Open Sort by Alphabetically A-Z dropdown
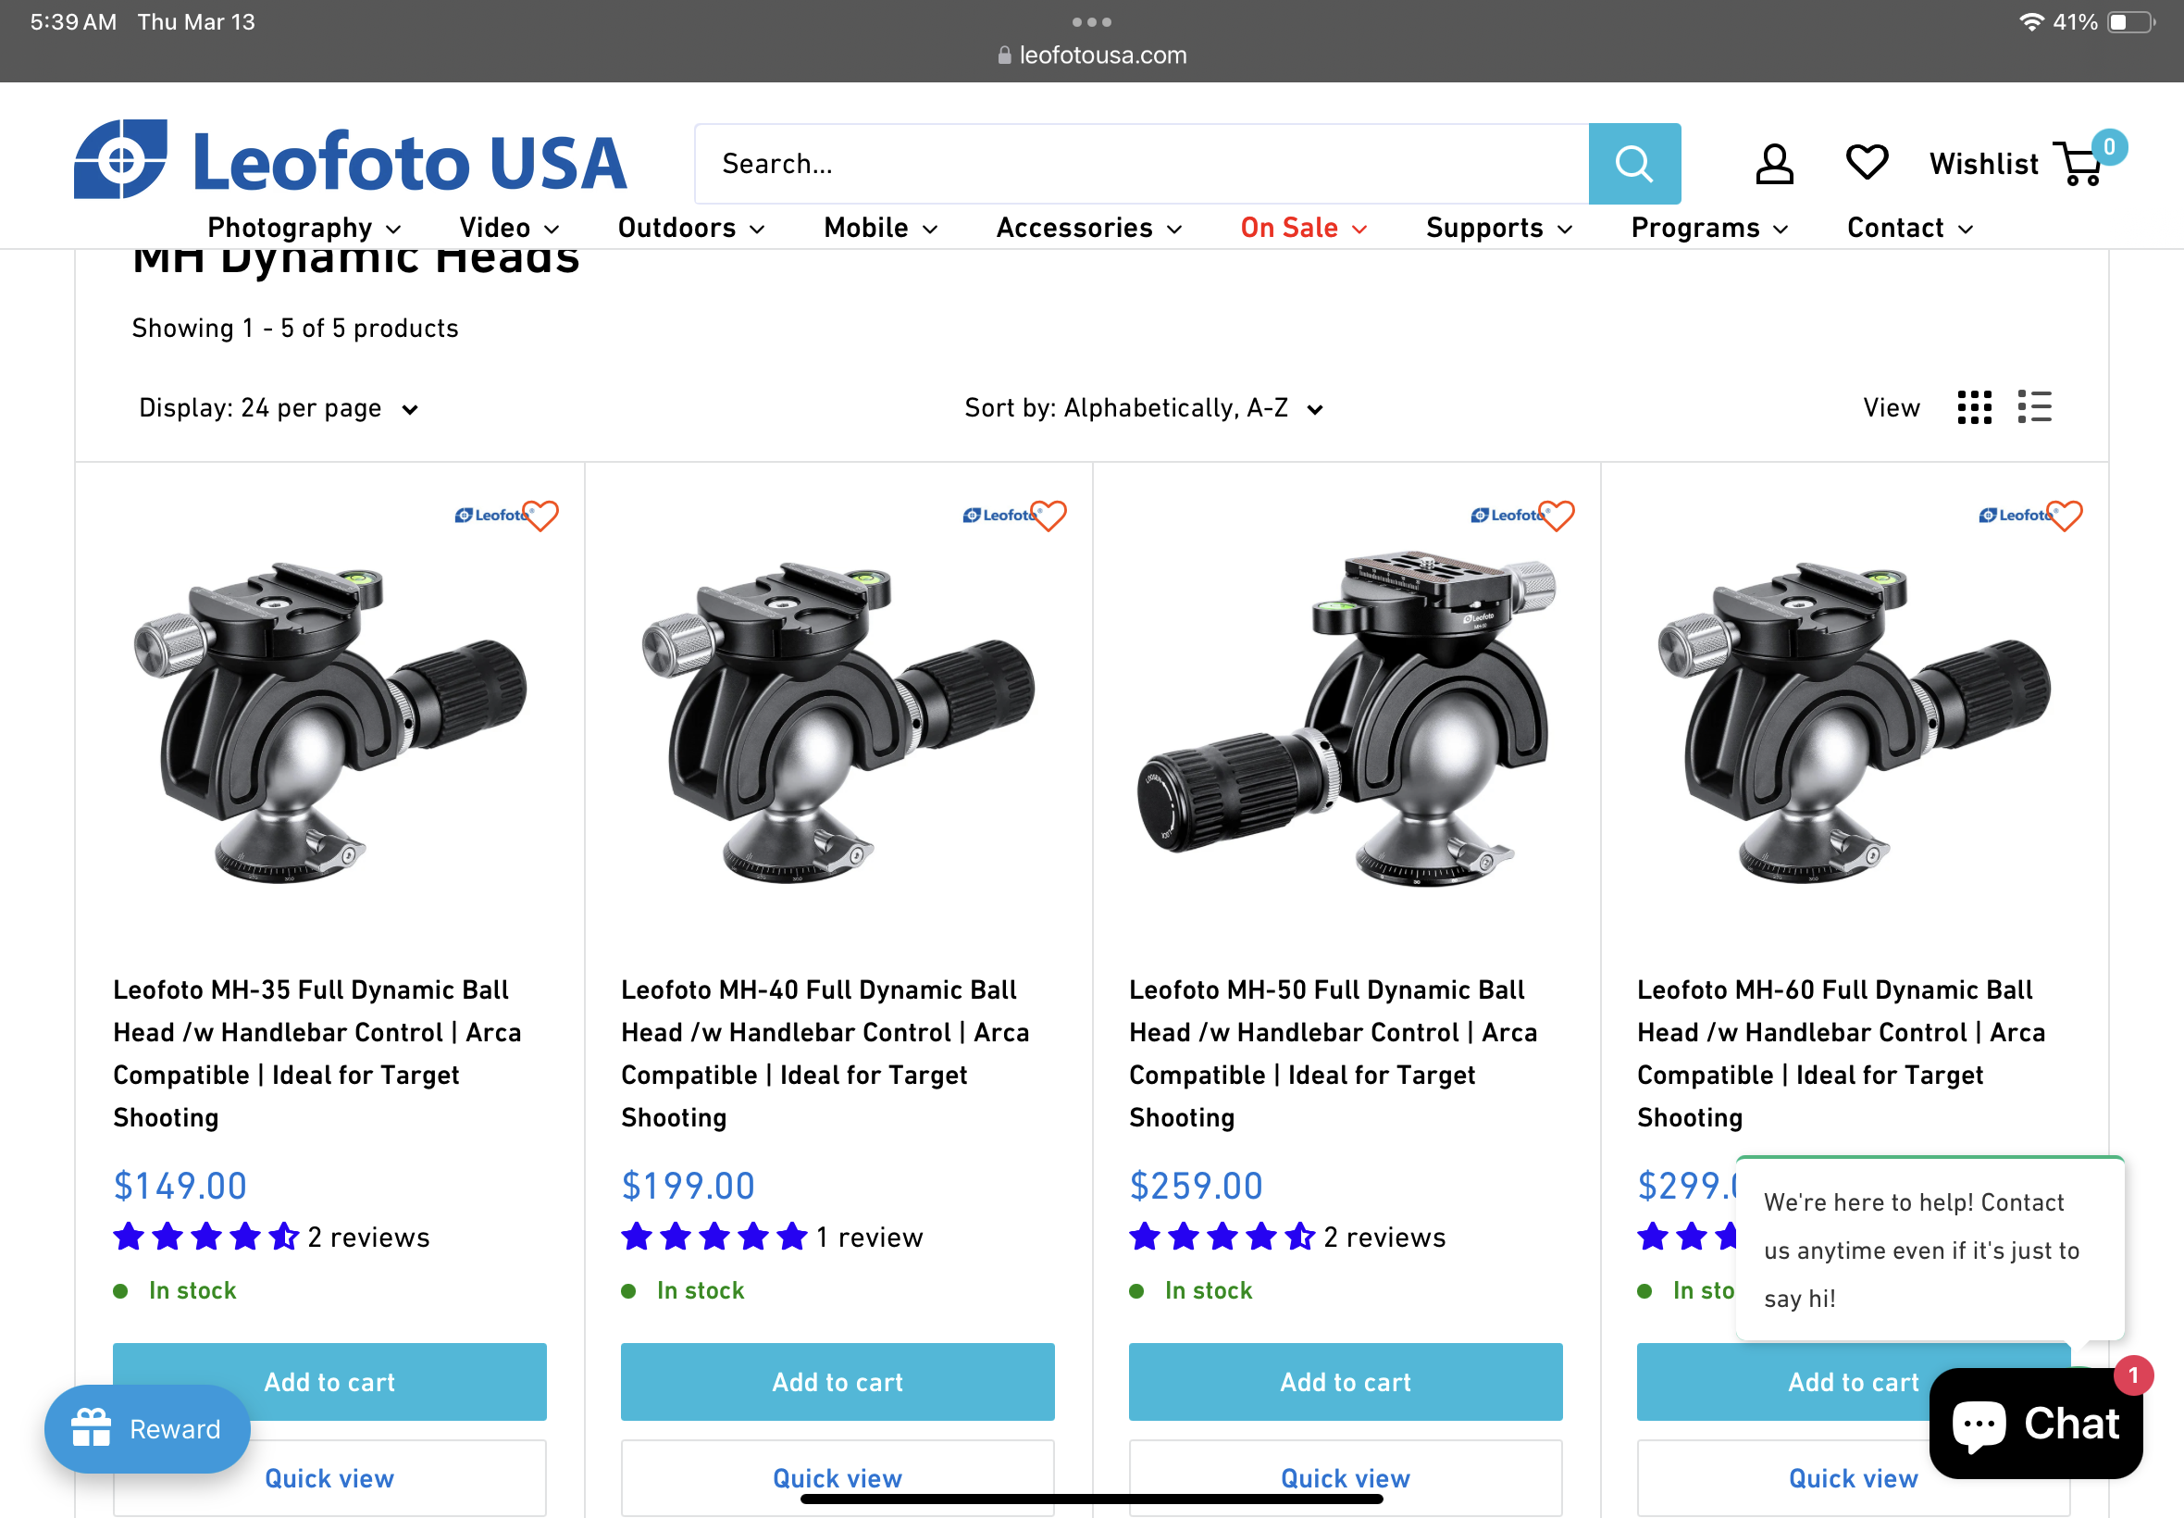The width and height of the screenshot is (2184, 1518). tap(1143, 408)
